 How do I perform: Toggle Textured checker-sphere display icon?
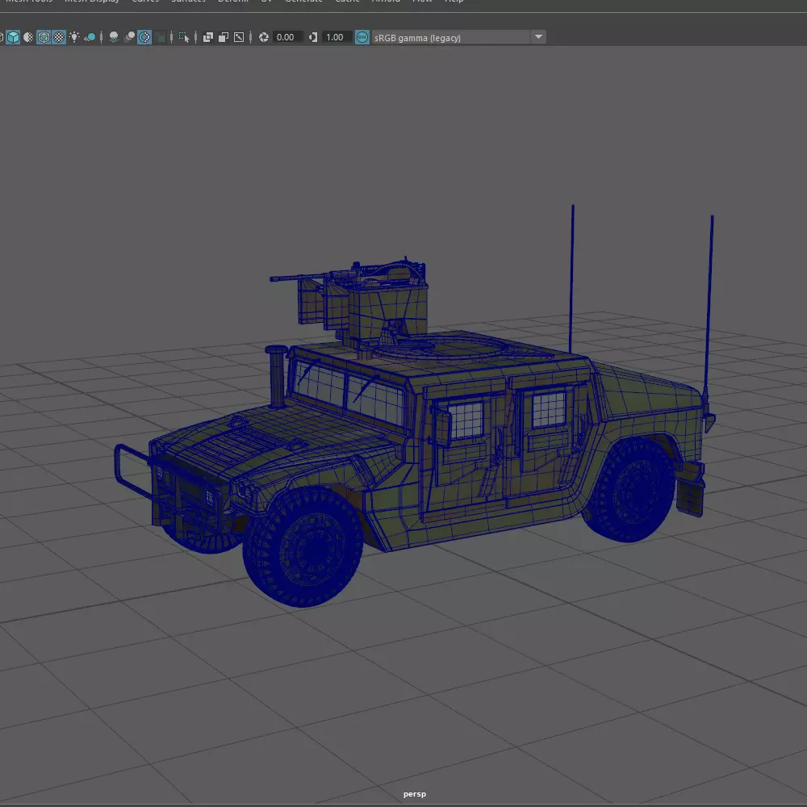coord(59,37)
